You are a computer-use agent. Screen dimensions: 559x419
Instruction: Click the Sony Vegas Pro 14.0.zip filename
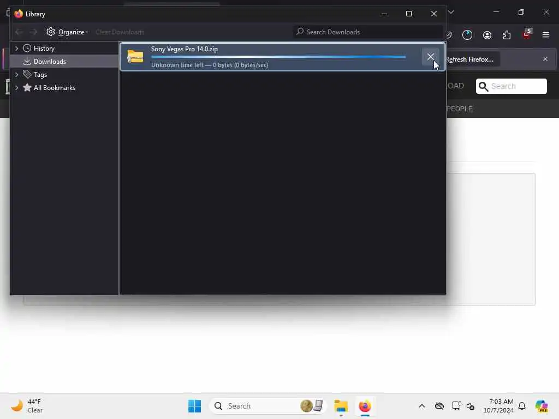pyautogui.click(x=185, y=49)
